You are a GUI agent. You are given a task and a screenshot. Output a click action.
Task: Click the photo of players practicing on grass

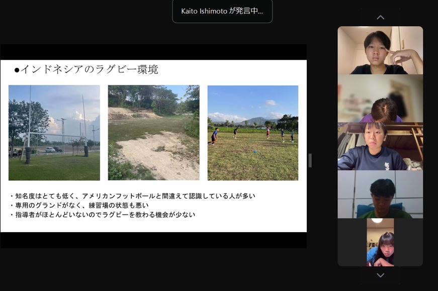pyautogui.click(x=253, y=133)
